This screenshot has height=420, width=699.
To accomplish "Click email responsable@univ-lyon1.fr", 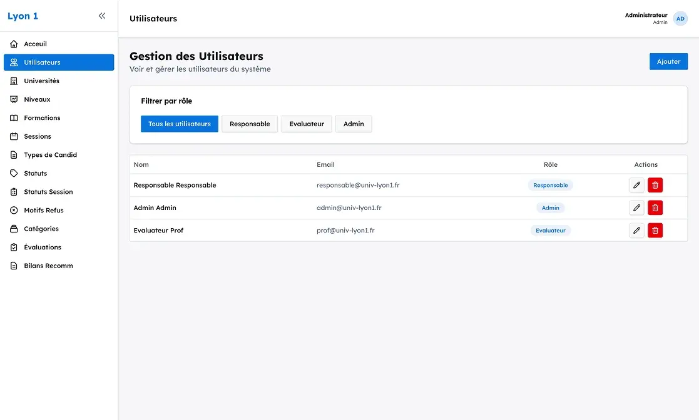I will [358, 185].
